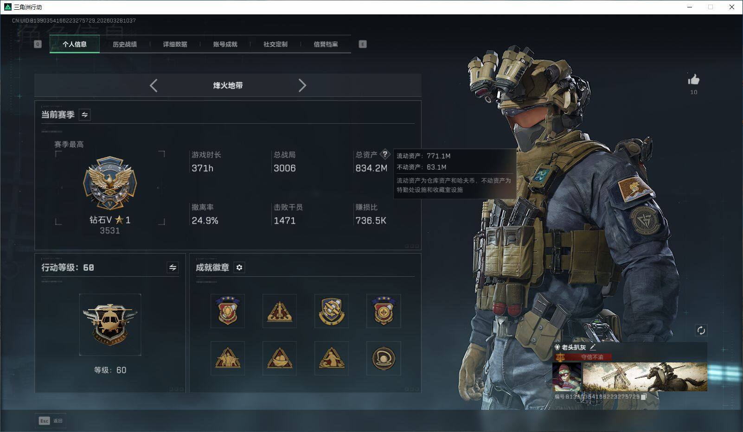The width and height of the screenshot is (743, 432).
Task: Select the red shield badge with round coin
Action: (384, 311)
